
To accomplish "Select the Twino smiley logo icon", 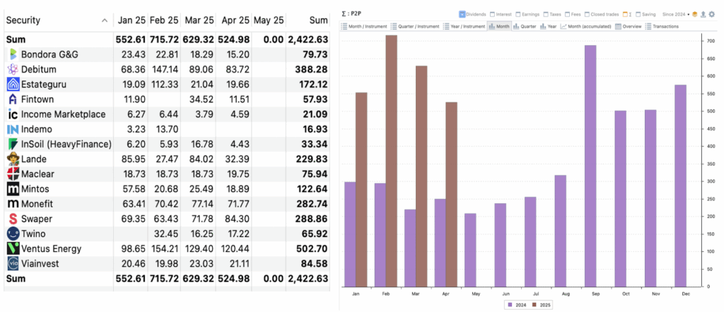I will coord(13,234).
